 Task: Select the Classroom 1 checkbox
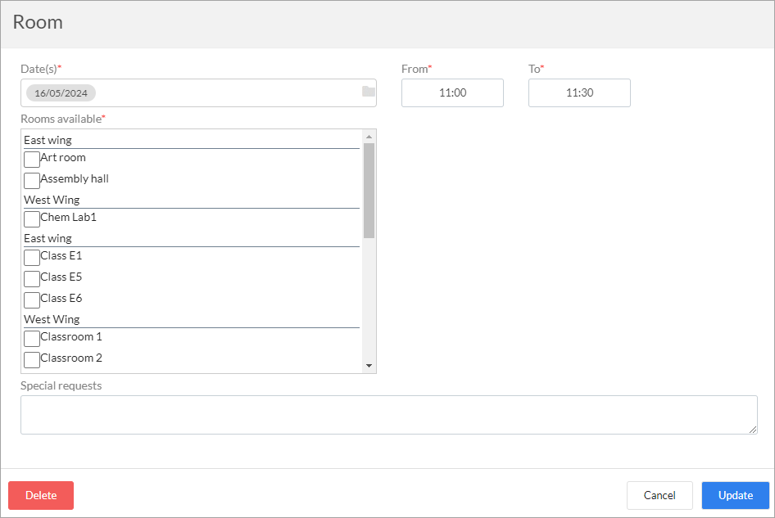click(32, 339)
